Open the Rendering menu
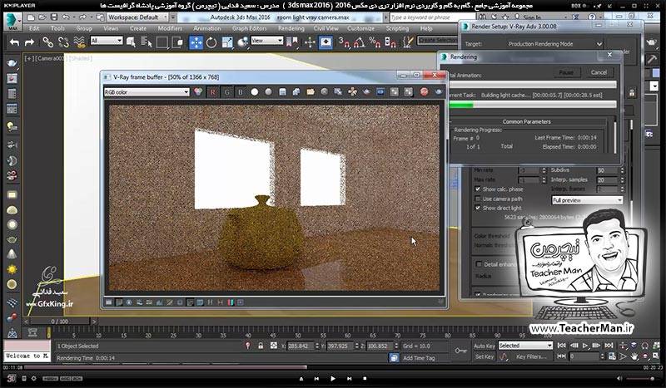Screen dimensions: 666x388 click(291, 28)
